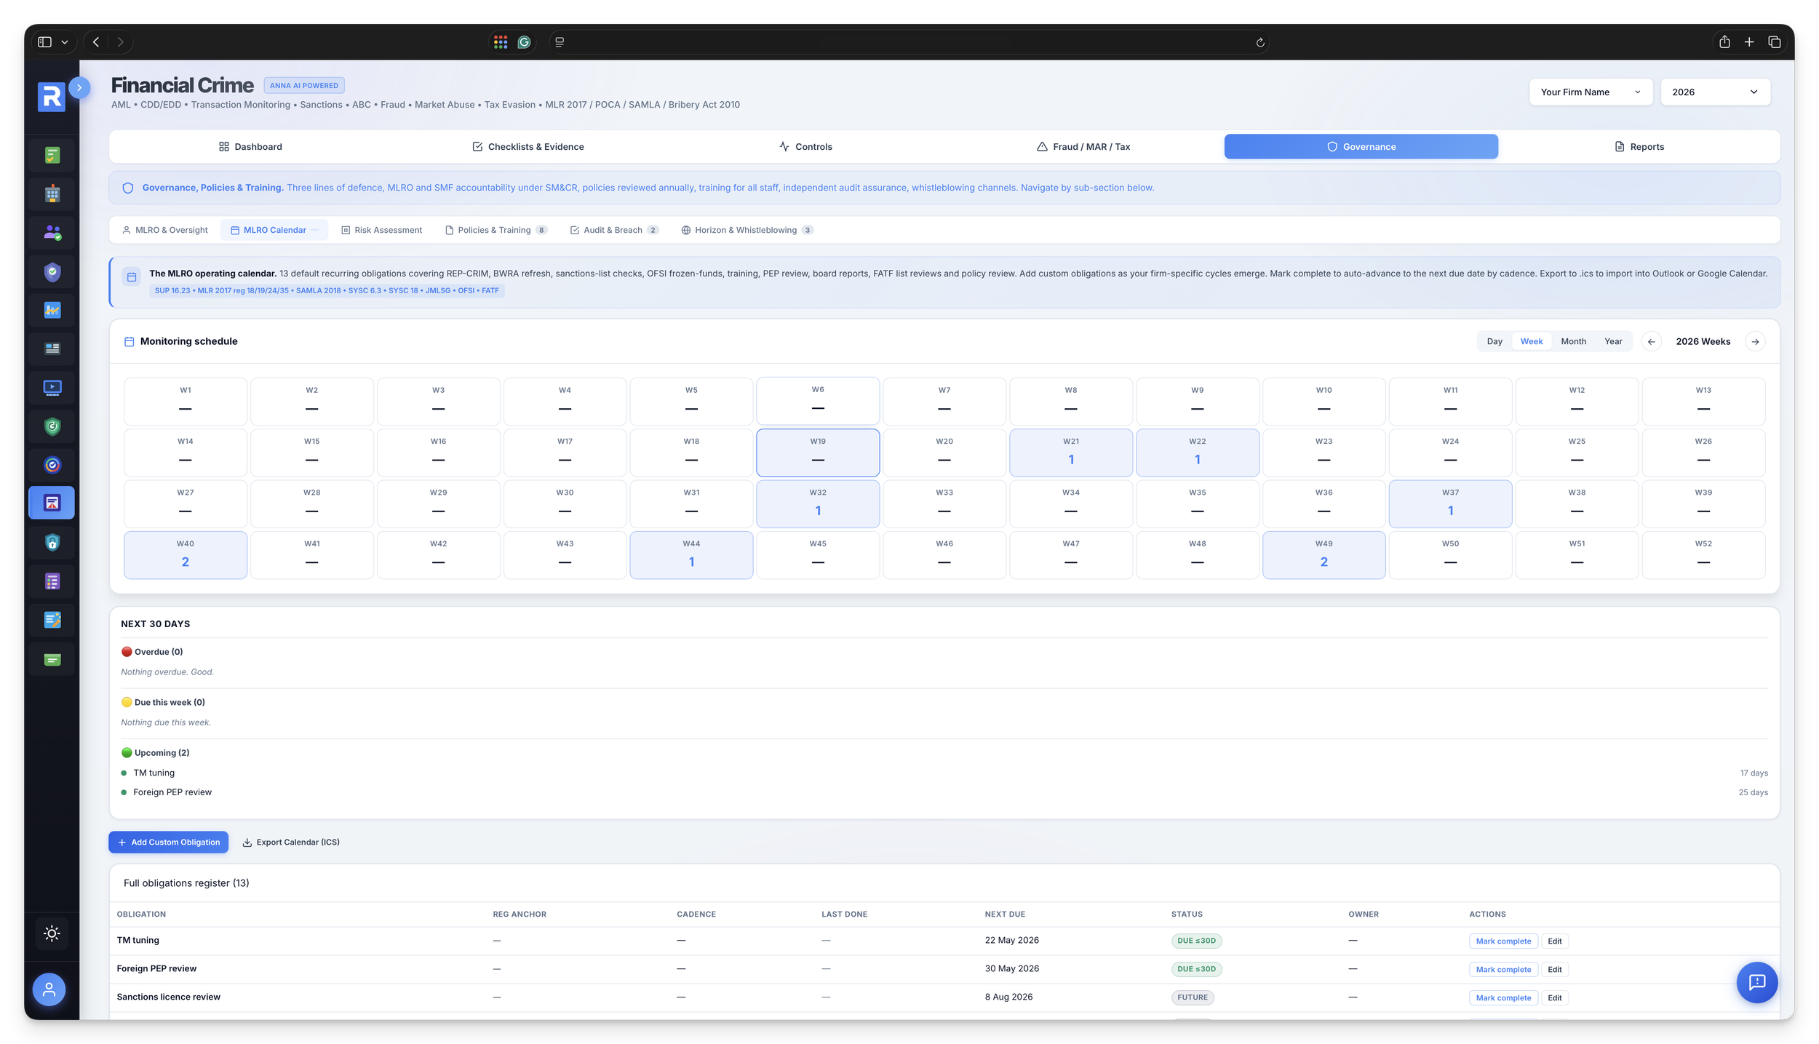Select the MLRO Calendar sub-tab
This screenshot has width=1819, height=1044.
click(x=274, y=230)
